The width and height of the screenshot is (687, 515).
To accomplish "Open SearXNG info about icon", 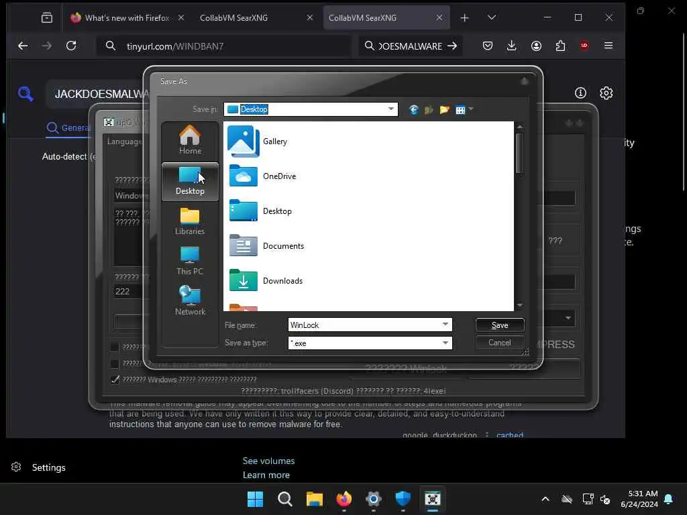I will 580,93.
